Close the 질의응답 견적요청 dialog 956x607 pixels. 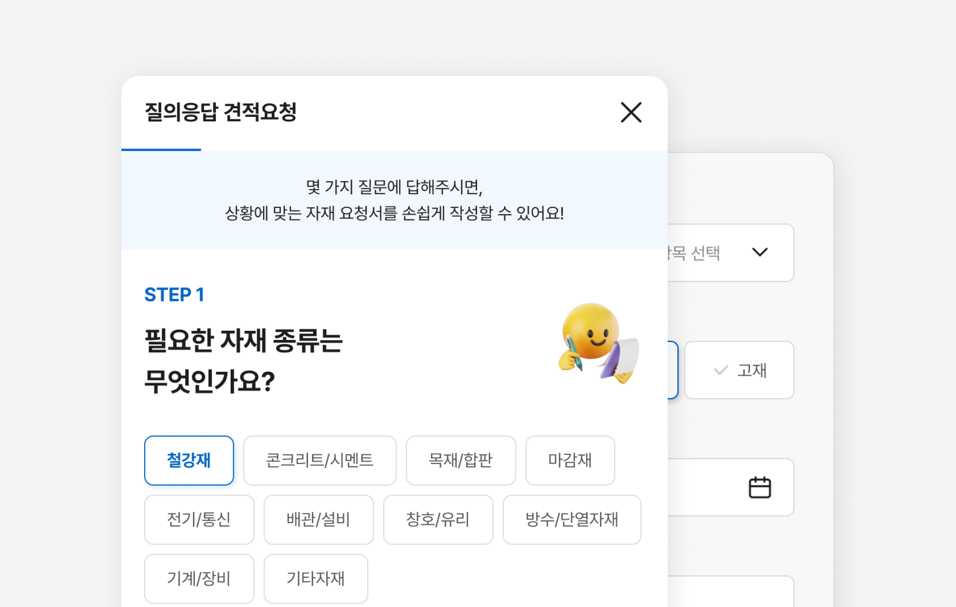[x=631, y=112]
